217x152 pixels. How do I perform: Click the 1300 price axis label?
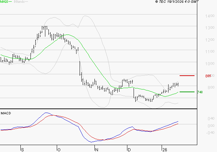(x=210, y=28)
